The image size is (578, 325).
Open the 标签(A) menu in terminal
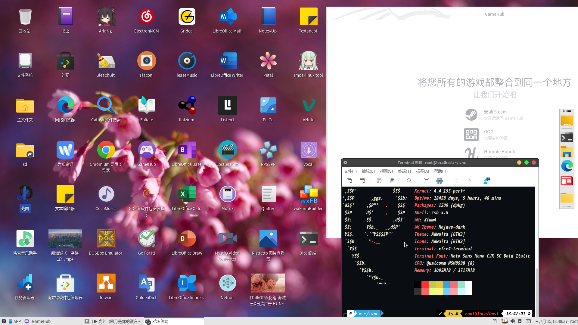(x=422, y=171)
